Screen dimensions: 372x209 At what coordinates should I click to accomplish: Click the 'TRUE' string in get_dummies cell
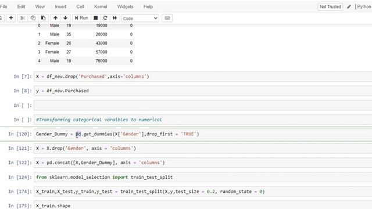pyautogui.click(x=188, y=134)
